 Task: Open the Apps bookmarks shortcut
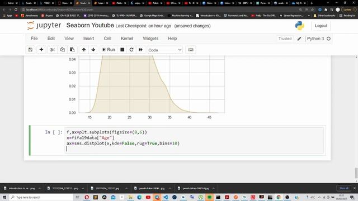[7, 16]
